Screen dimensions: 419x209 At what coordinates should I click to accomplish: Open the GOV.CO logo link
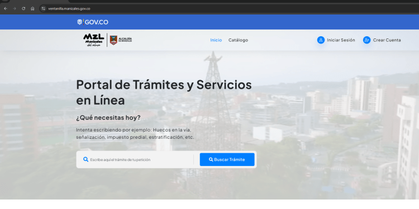pos(93,22)
